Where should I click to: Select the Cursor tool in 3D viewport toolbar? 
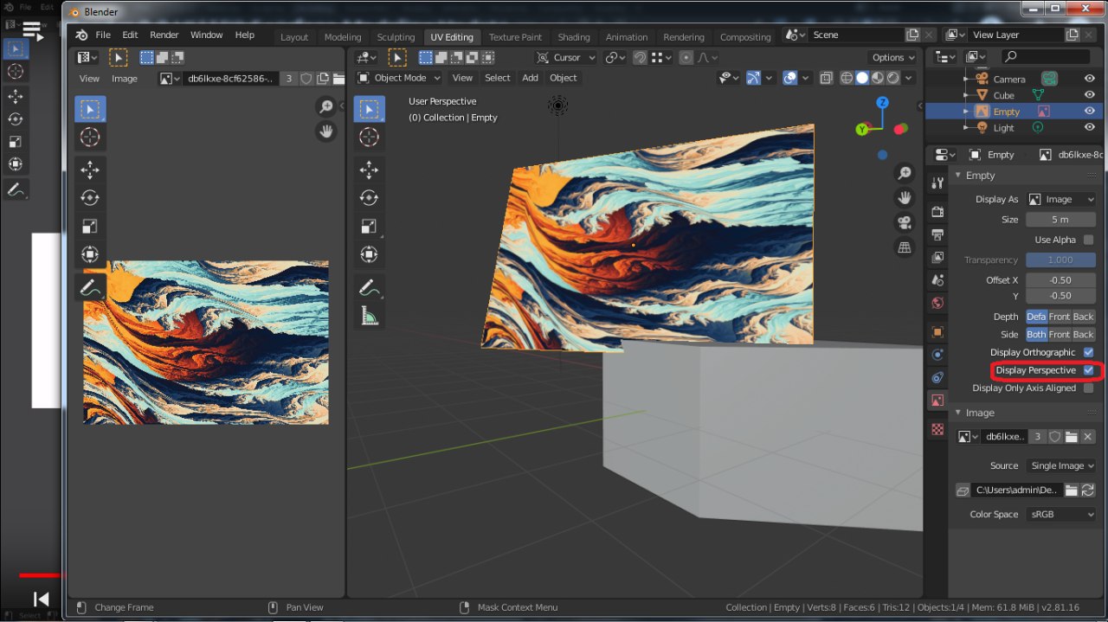click(369, 137)
